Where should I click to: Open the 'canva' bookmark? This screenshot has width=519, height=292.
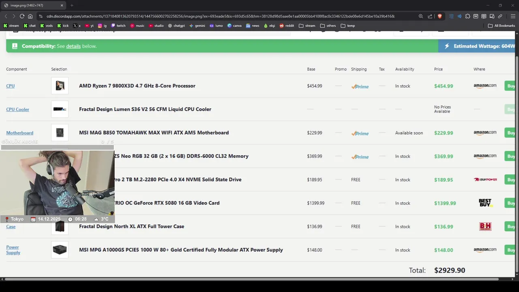coord(234,26)
